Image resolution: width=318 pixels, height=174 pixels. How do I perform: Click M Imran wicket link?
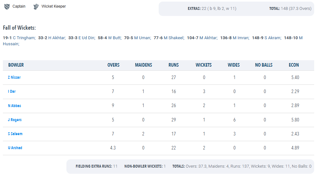coord(241,38)
